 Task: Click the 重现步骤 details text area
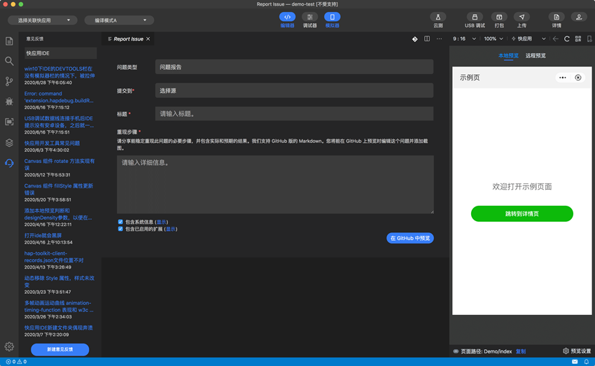[x=275, y=184]
